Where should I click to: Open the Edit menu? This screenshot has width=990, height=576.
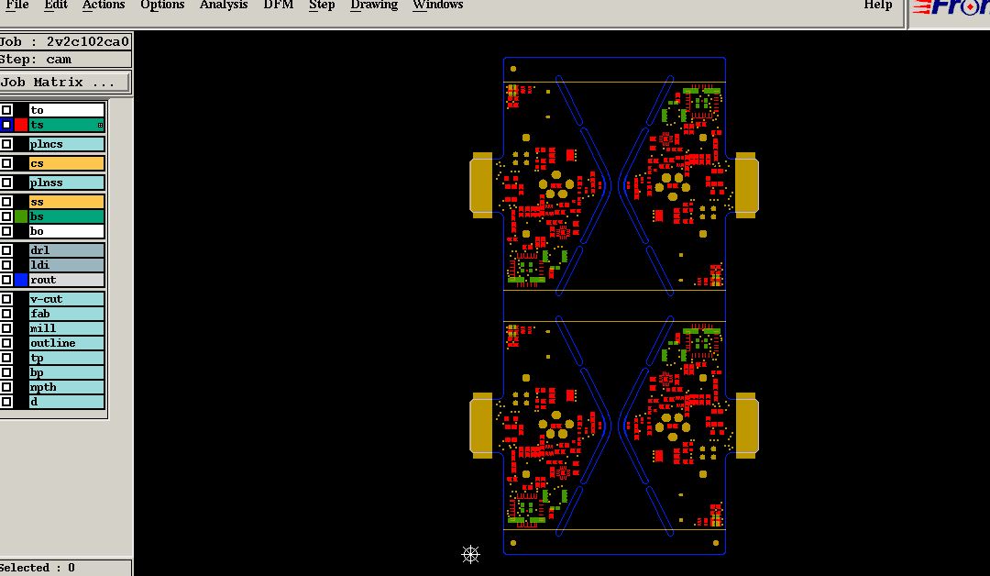[x=56, y=5]
